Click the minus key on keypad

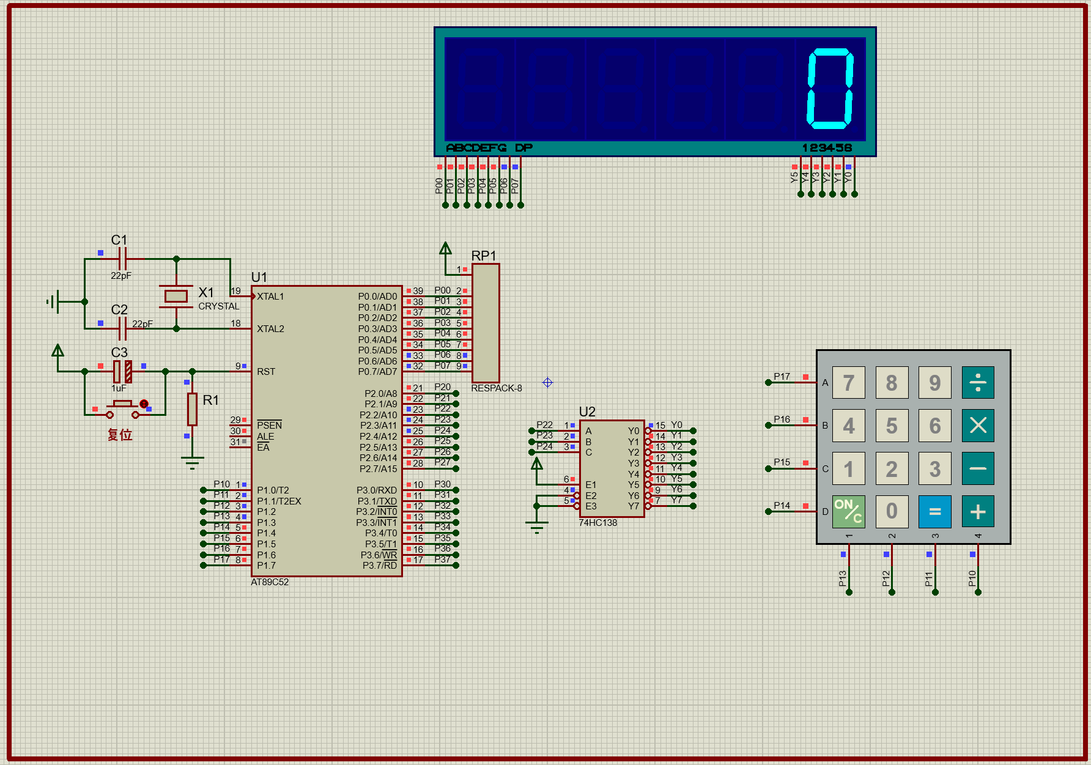pos(977,469)
